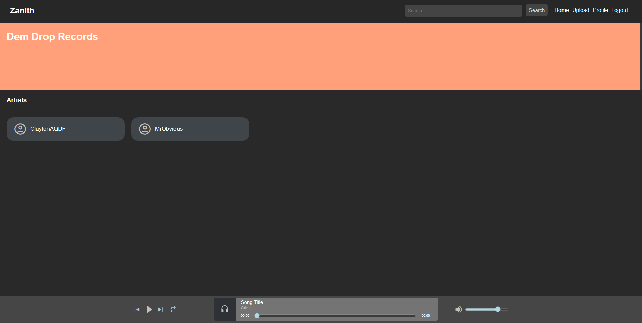Go back to the previous track
Screen dimensions: 642x323
pos(137,309)
